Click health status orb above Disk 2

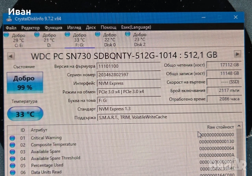(128, 34)
